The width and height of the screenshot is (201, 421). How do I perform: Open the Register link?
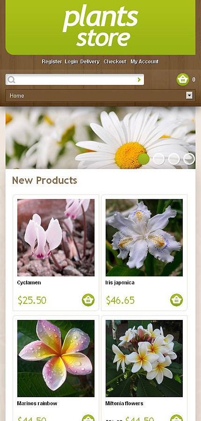click(52, 62)
